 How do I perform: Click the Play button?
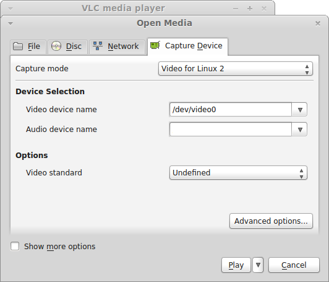(236, 265)
